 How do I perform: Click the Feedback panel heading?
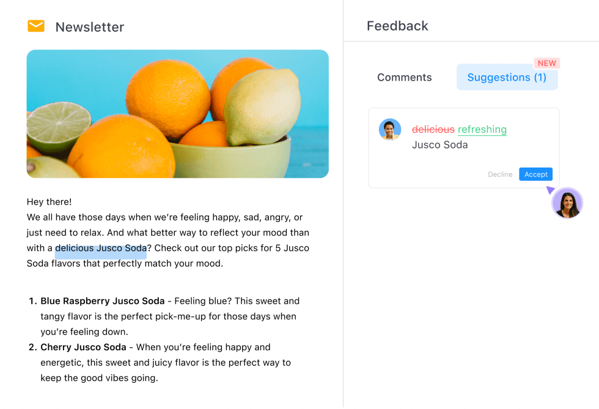point(397,26)
